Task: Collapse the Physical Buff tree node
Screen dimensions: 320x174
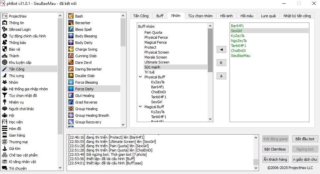Action: [140, 77]
